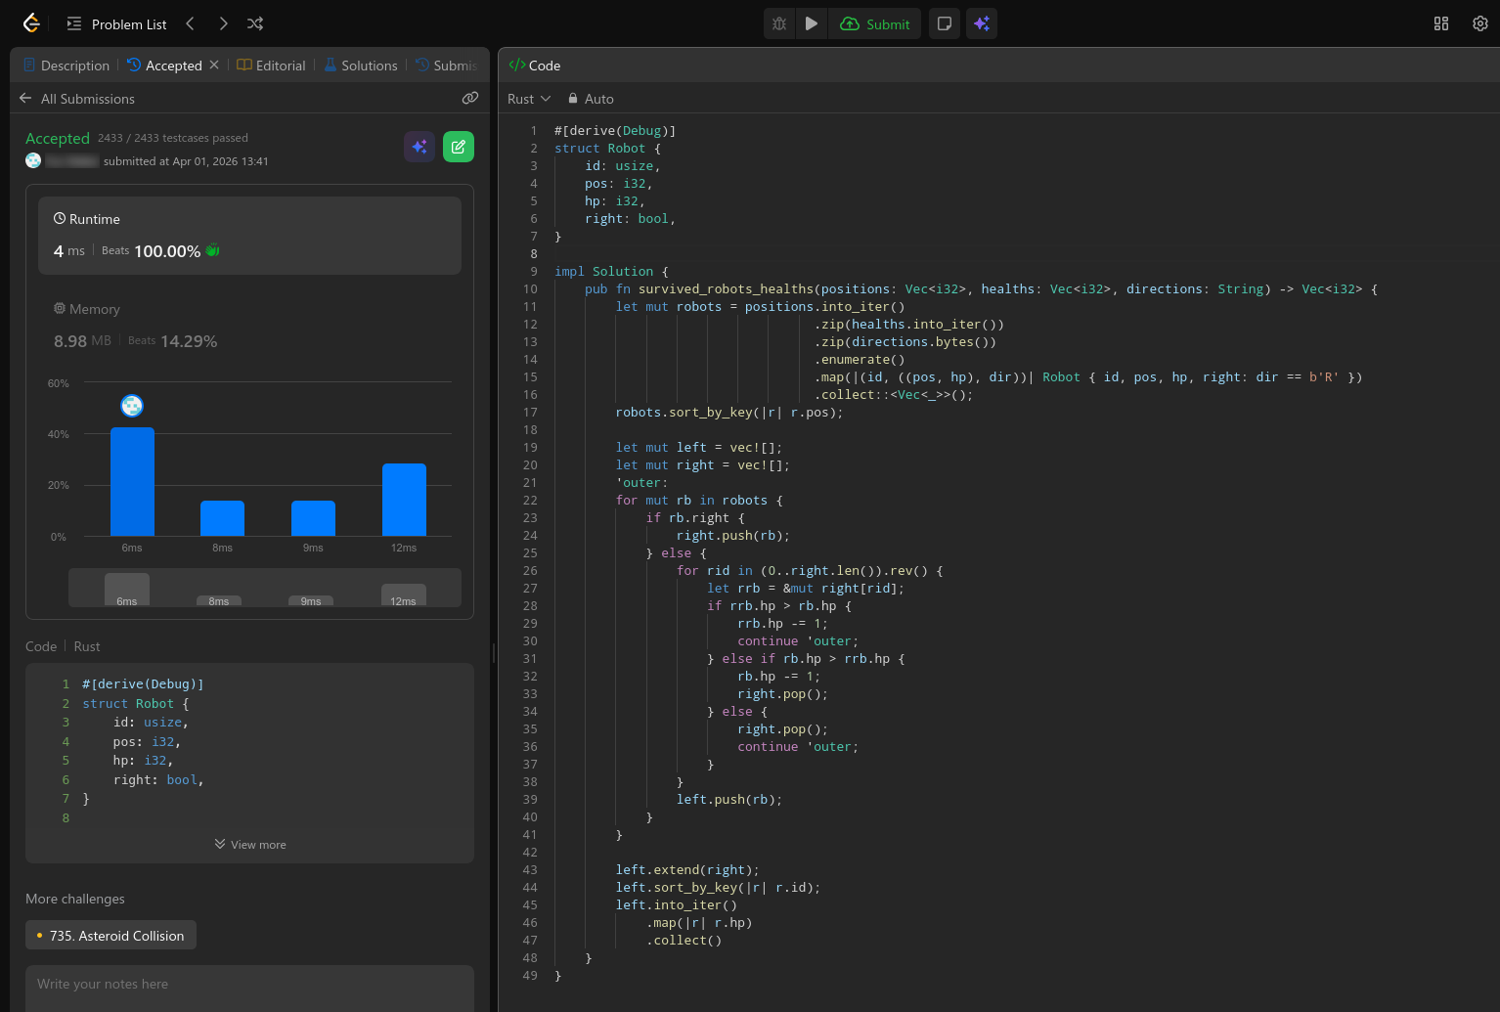Viewport: 1500px width, 1012px height.
Task: Submit the solution
Action: pyautogui.click(x=875, y=23)
